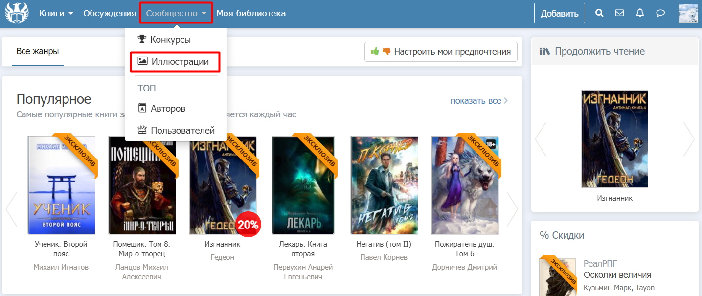Open the chat bubble icon
The image size is (702, 296).
click(x=660, y=13)
